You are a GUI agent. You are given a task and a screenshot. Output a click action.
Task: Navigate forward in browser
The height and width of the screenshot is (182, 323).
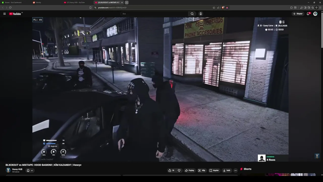6,8
